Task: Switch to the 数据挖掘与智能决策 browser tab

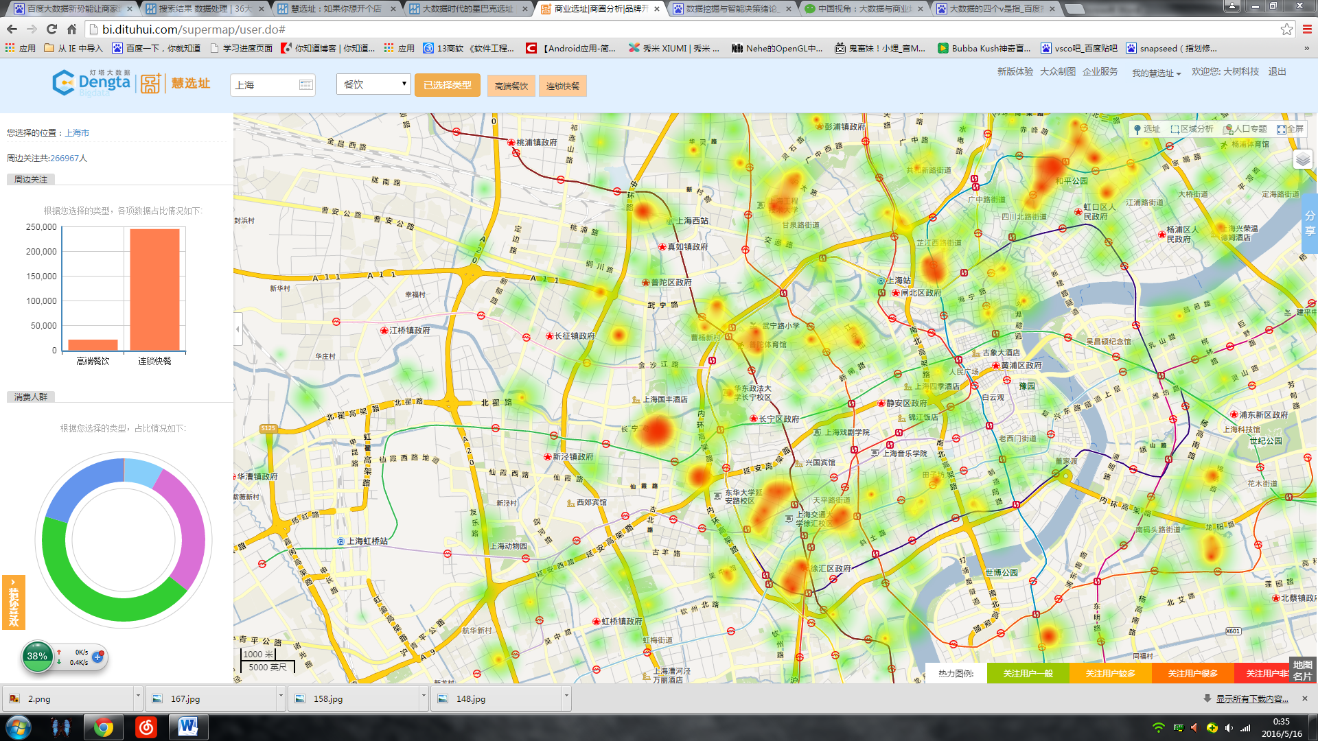Action: (730, 9)
